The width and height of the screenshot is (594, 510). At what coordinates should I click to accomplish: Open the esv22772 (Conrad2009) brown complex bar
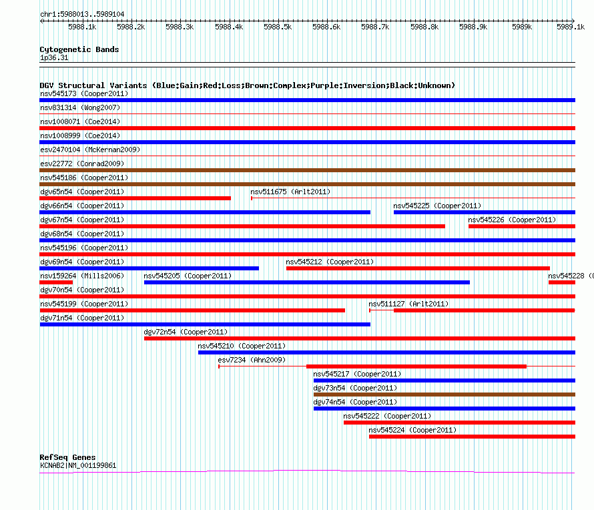click(x=307, y=170)
